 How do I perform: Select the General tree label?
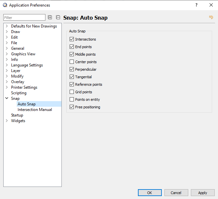coord(18,48)
